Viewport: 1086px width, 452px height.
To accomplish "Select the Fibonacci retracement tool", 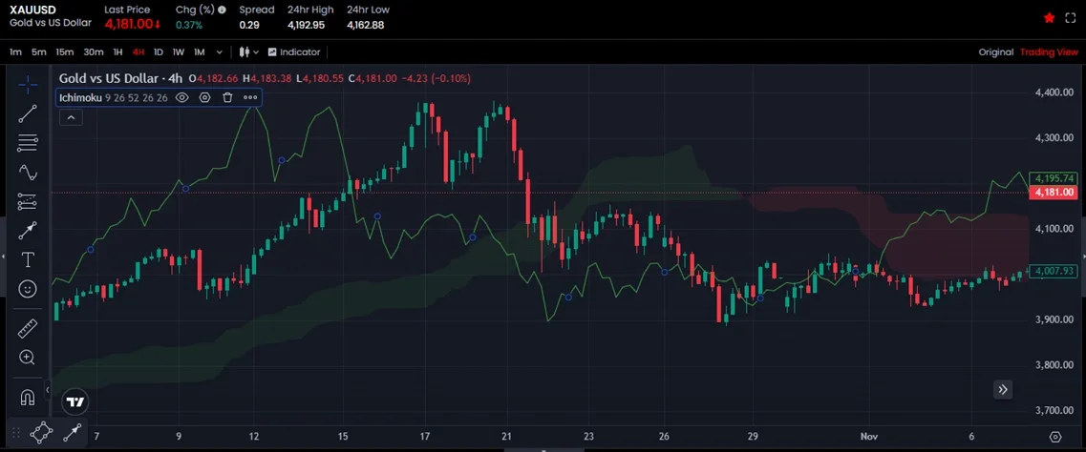I will point(28,143).
